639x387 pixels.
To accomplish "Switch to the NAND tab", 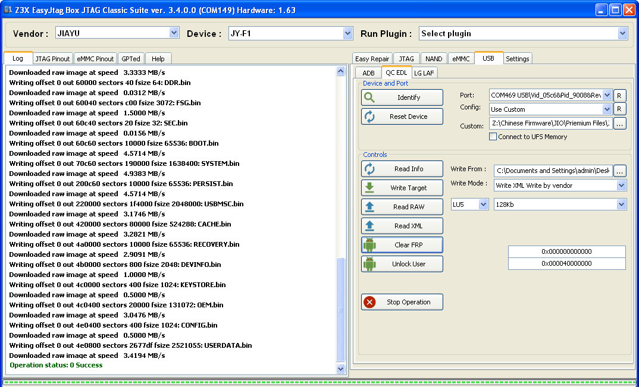I will pos(434,59).
